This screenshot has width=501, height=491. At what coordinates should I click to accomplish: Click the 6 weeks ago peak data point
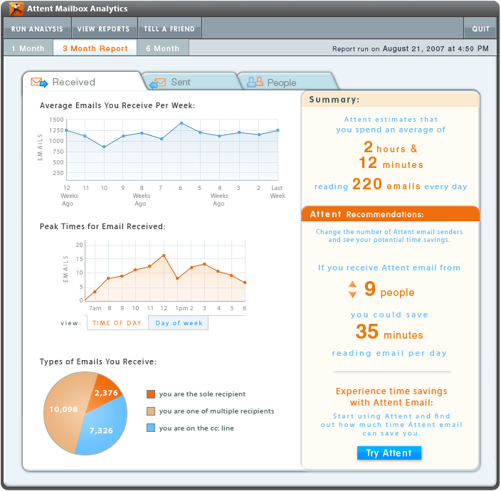tap(181, 123)
